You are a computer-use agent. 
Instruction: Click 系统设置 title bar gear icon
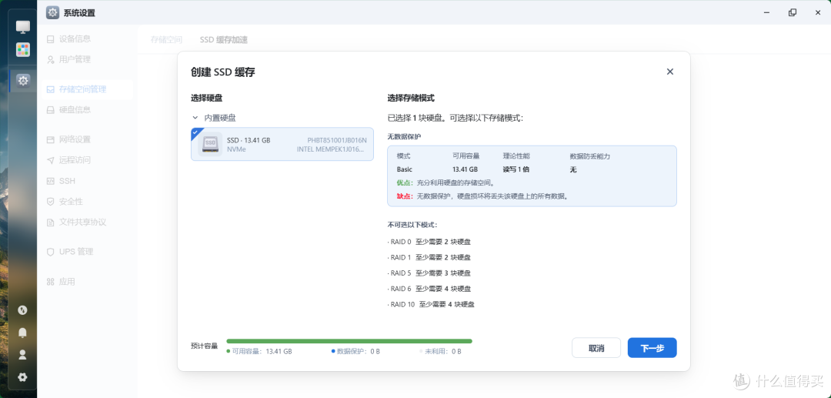pyautogui.click(x=52, y=13)
